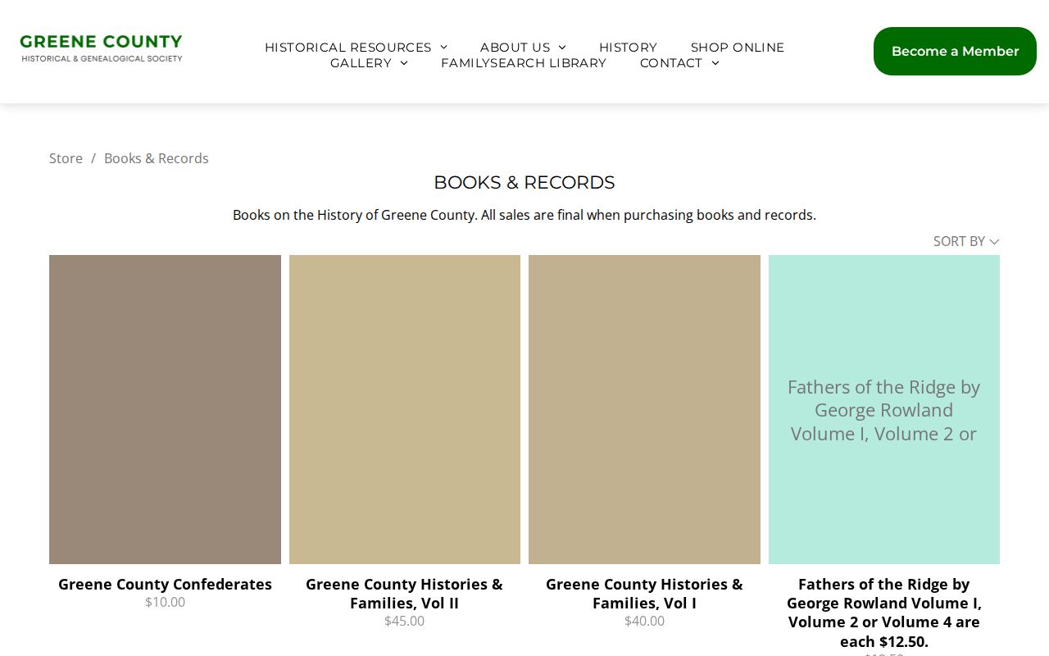Follow the Store breadcrumb link
Image resolution: width=1049 pixels, height=656 pixels.
pyautogui.click(x=66, y=158)
